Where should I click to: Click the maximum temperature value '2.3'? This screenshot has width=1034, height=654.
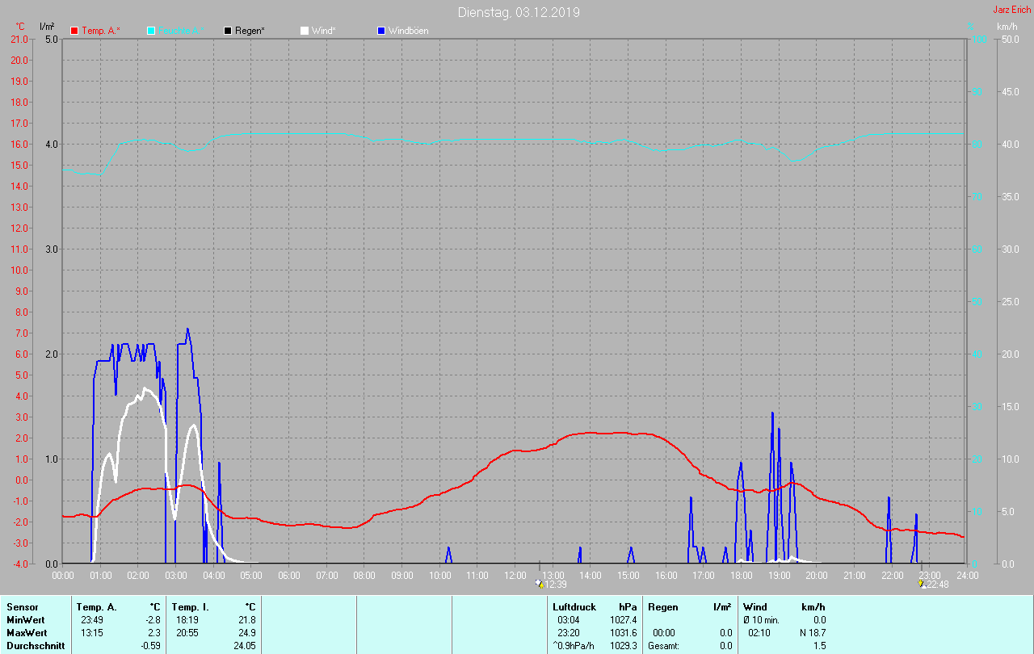(x=155, y=633)
